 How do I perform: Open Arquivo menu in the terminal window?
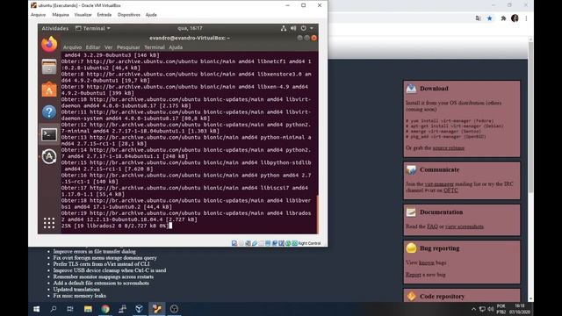pos(72,47)
